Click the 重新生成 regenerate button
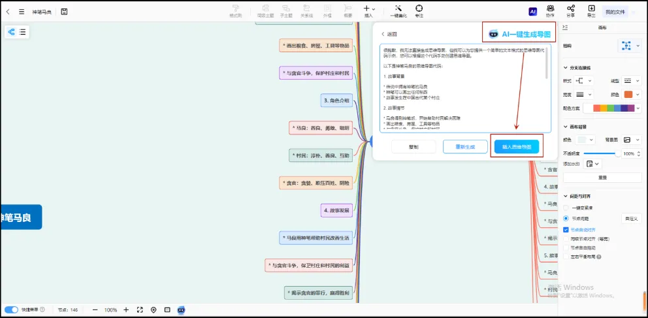648x318 pixels. pyautogui.click(x=465, y=147)
